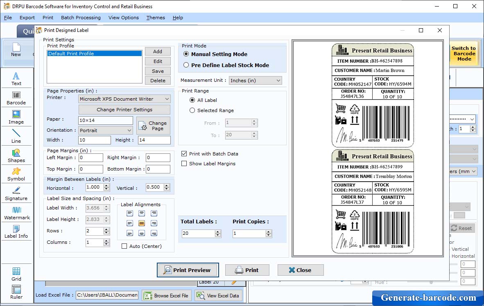
Task: Click the Load Excel File path field
Action: click(107, 295)
